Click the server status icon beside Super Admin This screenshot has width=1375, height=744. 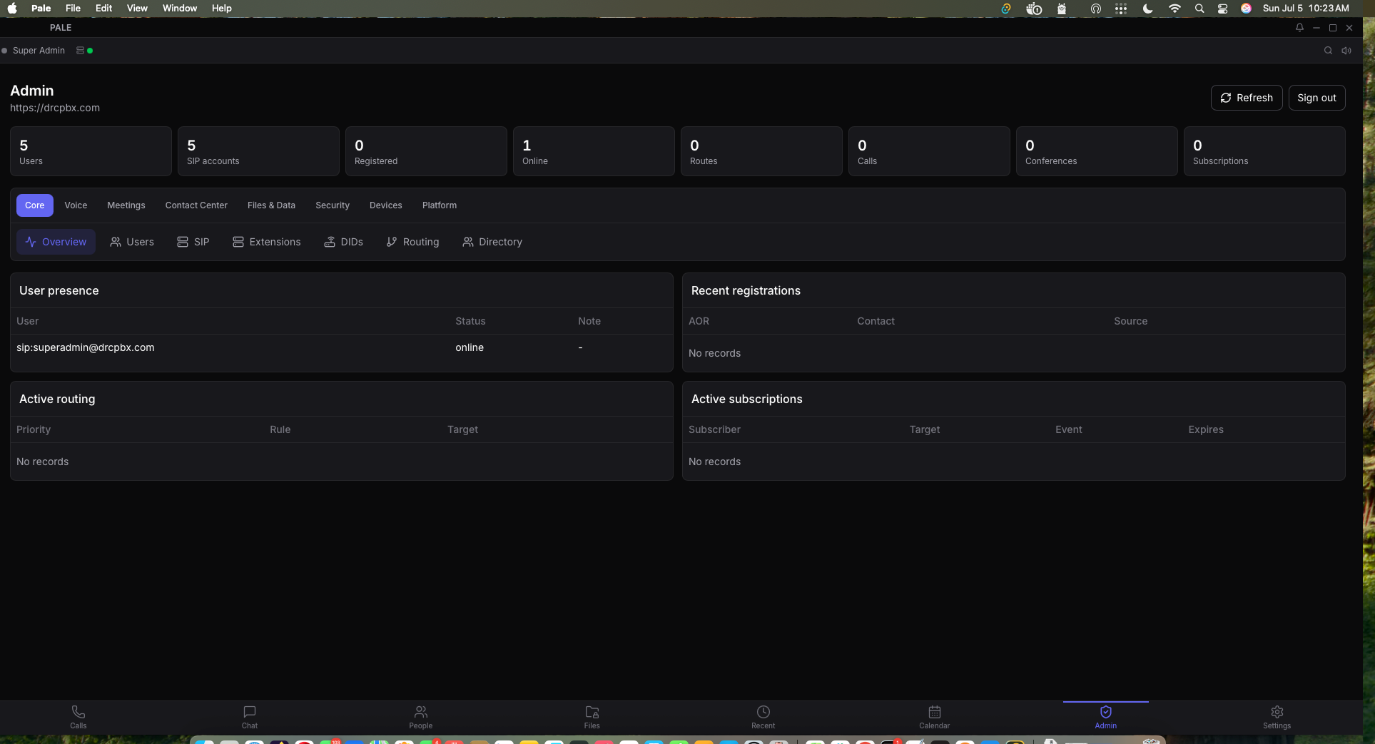click(x=81, y=51)
